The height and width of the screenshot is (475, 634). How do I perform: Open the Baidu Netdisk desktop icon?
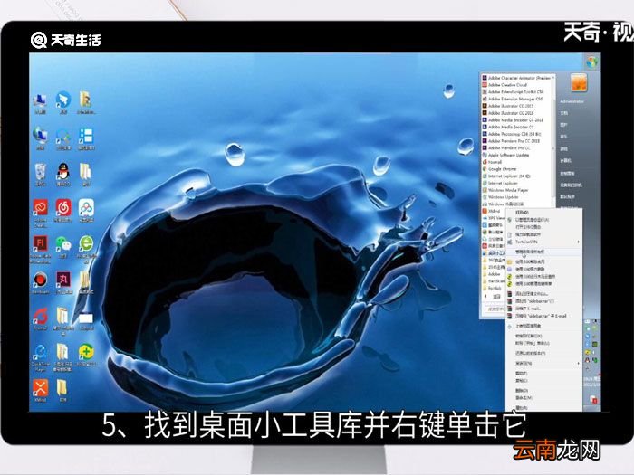[x=86, y=210]
